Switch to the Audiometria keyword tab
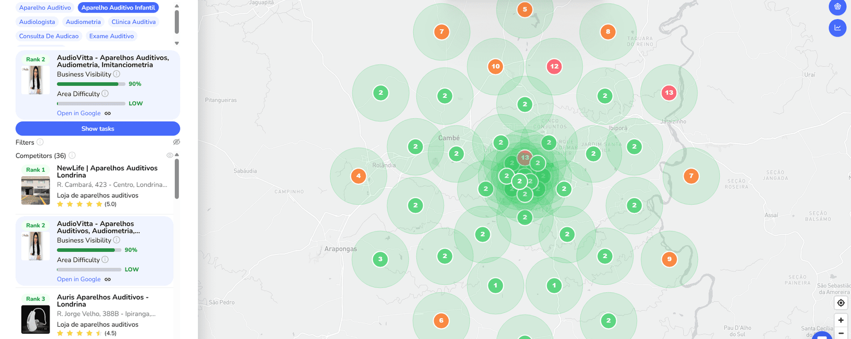The height and width of the screenshot is (339, 851). (x=83, y=22)
